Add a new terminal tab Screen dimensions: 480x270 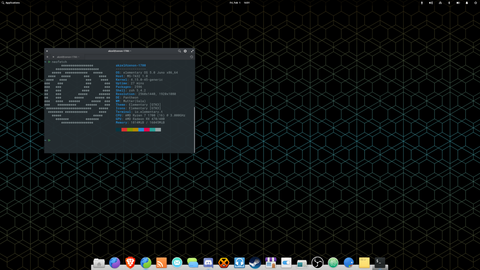pyautogui.click(x=47, y=57)
